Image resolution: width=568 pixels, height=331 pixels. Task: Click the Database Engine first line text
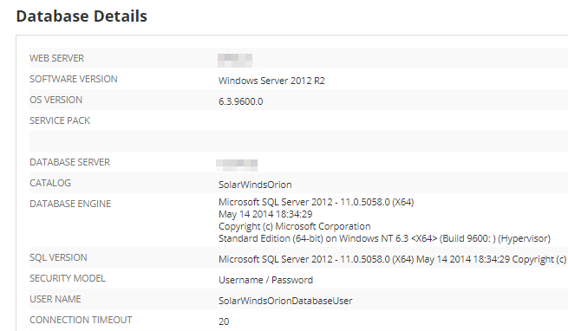point(316,202)
